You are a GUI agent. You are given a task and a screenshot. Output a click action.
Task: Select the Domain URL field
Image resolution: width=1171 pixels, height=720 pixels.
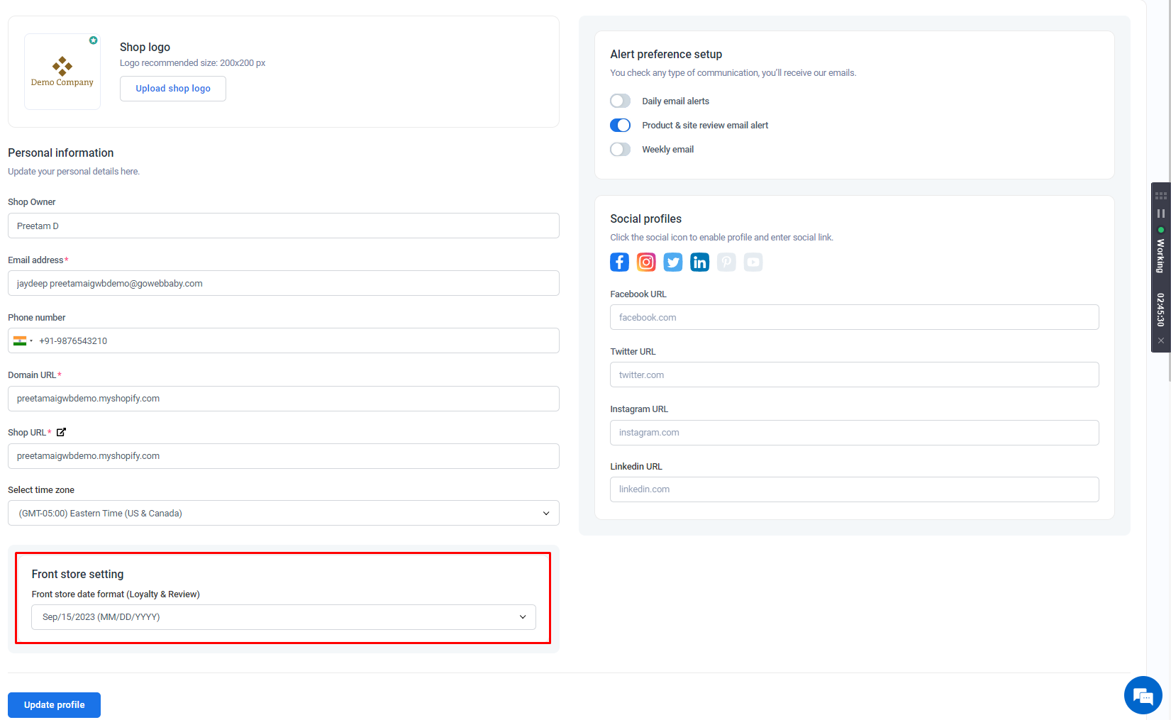pyautogui.click(x=284, y=399)
